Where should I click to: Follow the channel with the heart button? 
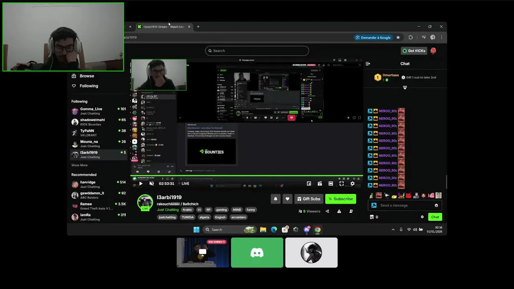(287, 199)
